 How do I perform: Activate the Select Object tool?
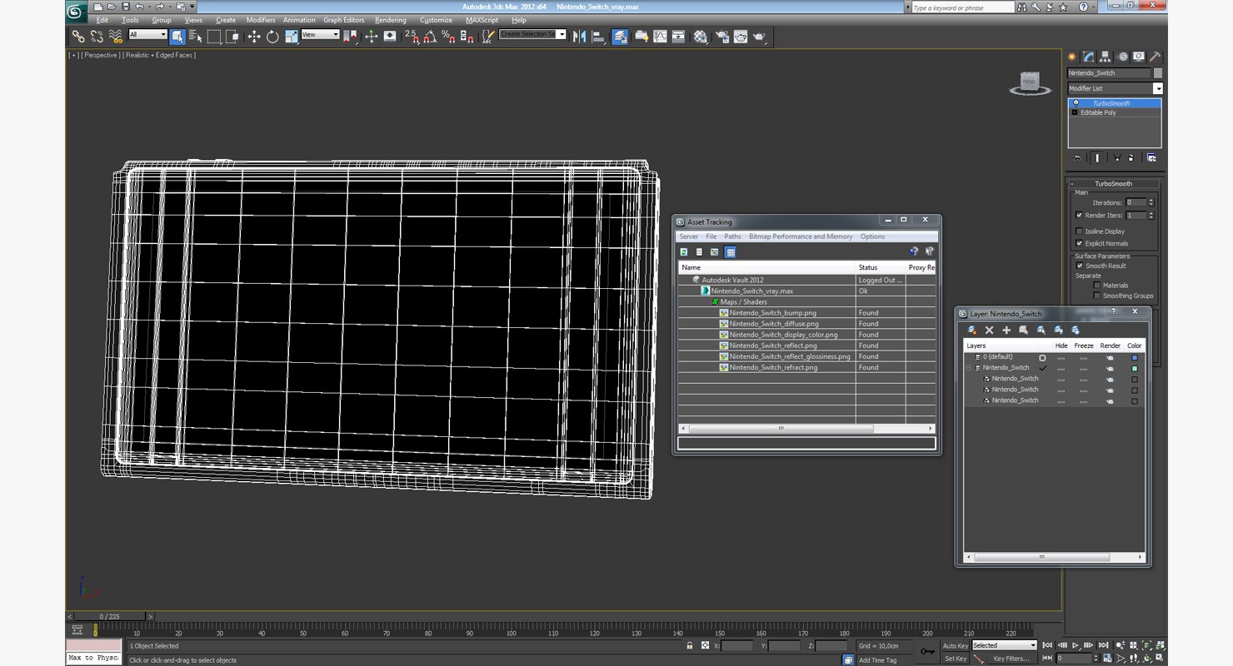coord(177,36)
